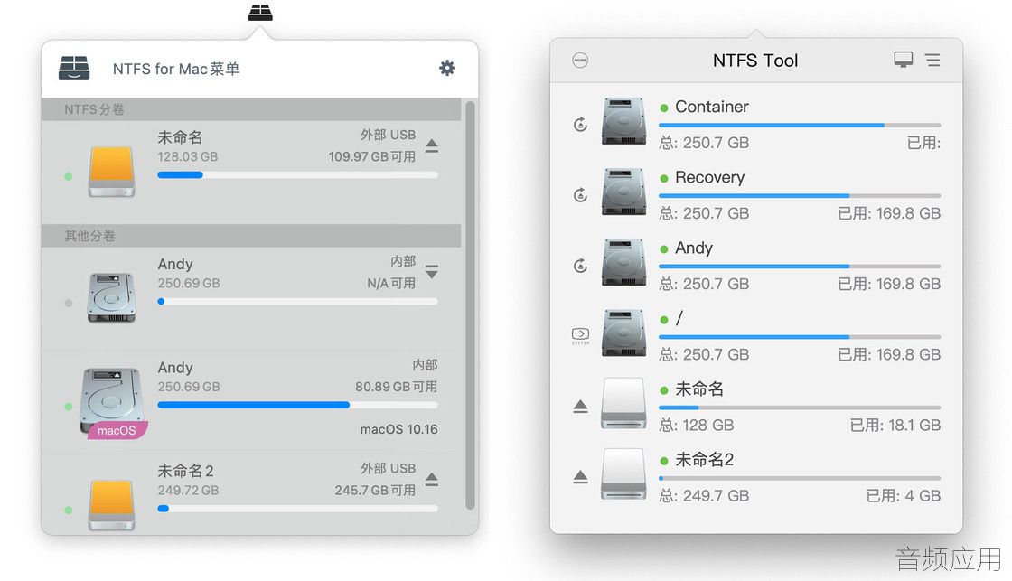Click the "N/A 可用" text
1012x581 pixels.
coord(391,283)
